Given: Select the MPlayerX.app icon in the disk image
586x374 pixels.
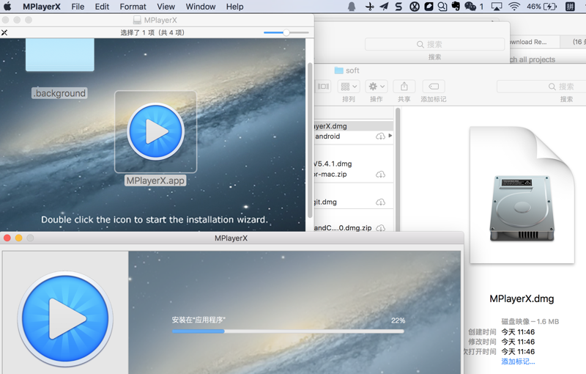Looking at the screenshot, I should pos(155,132).
